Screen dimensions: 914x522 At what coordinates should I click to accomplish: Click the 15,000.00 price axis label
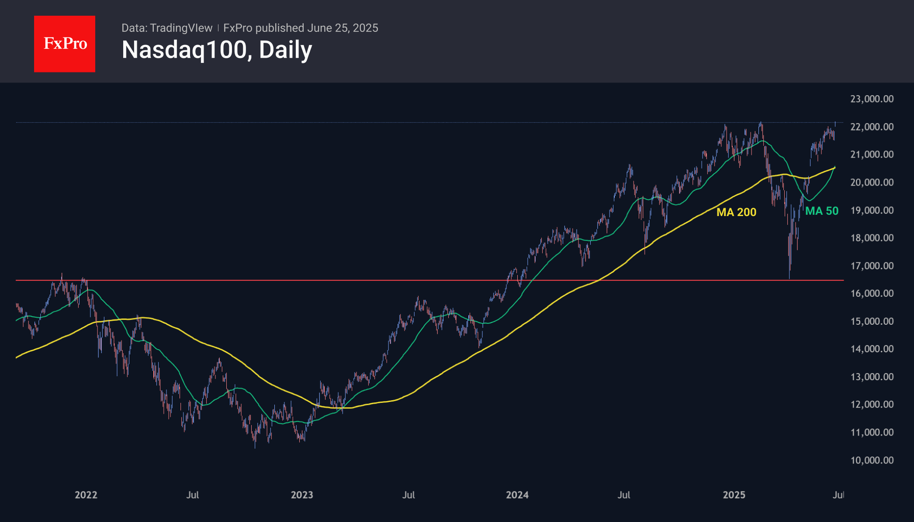coord(872,322)
